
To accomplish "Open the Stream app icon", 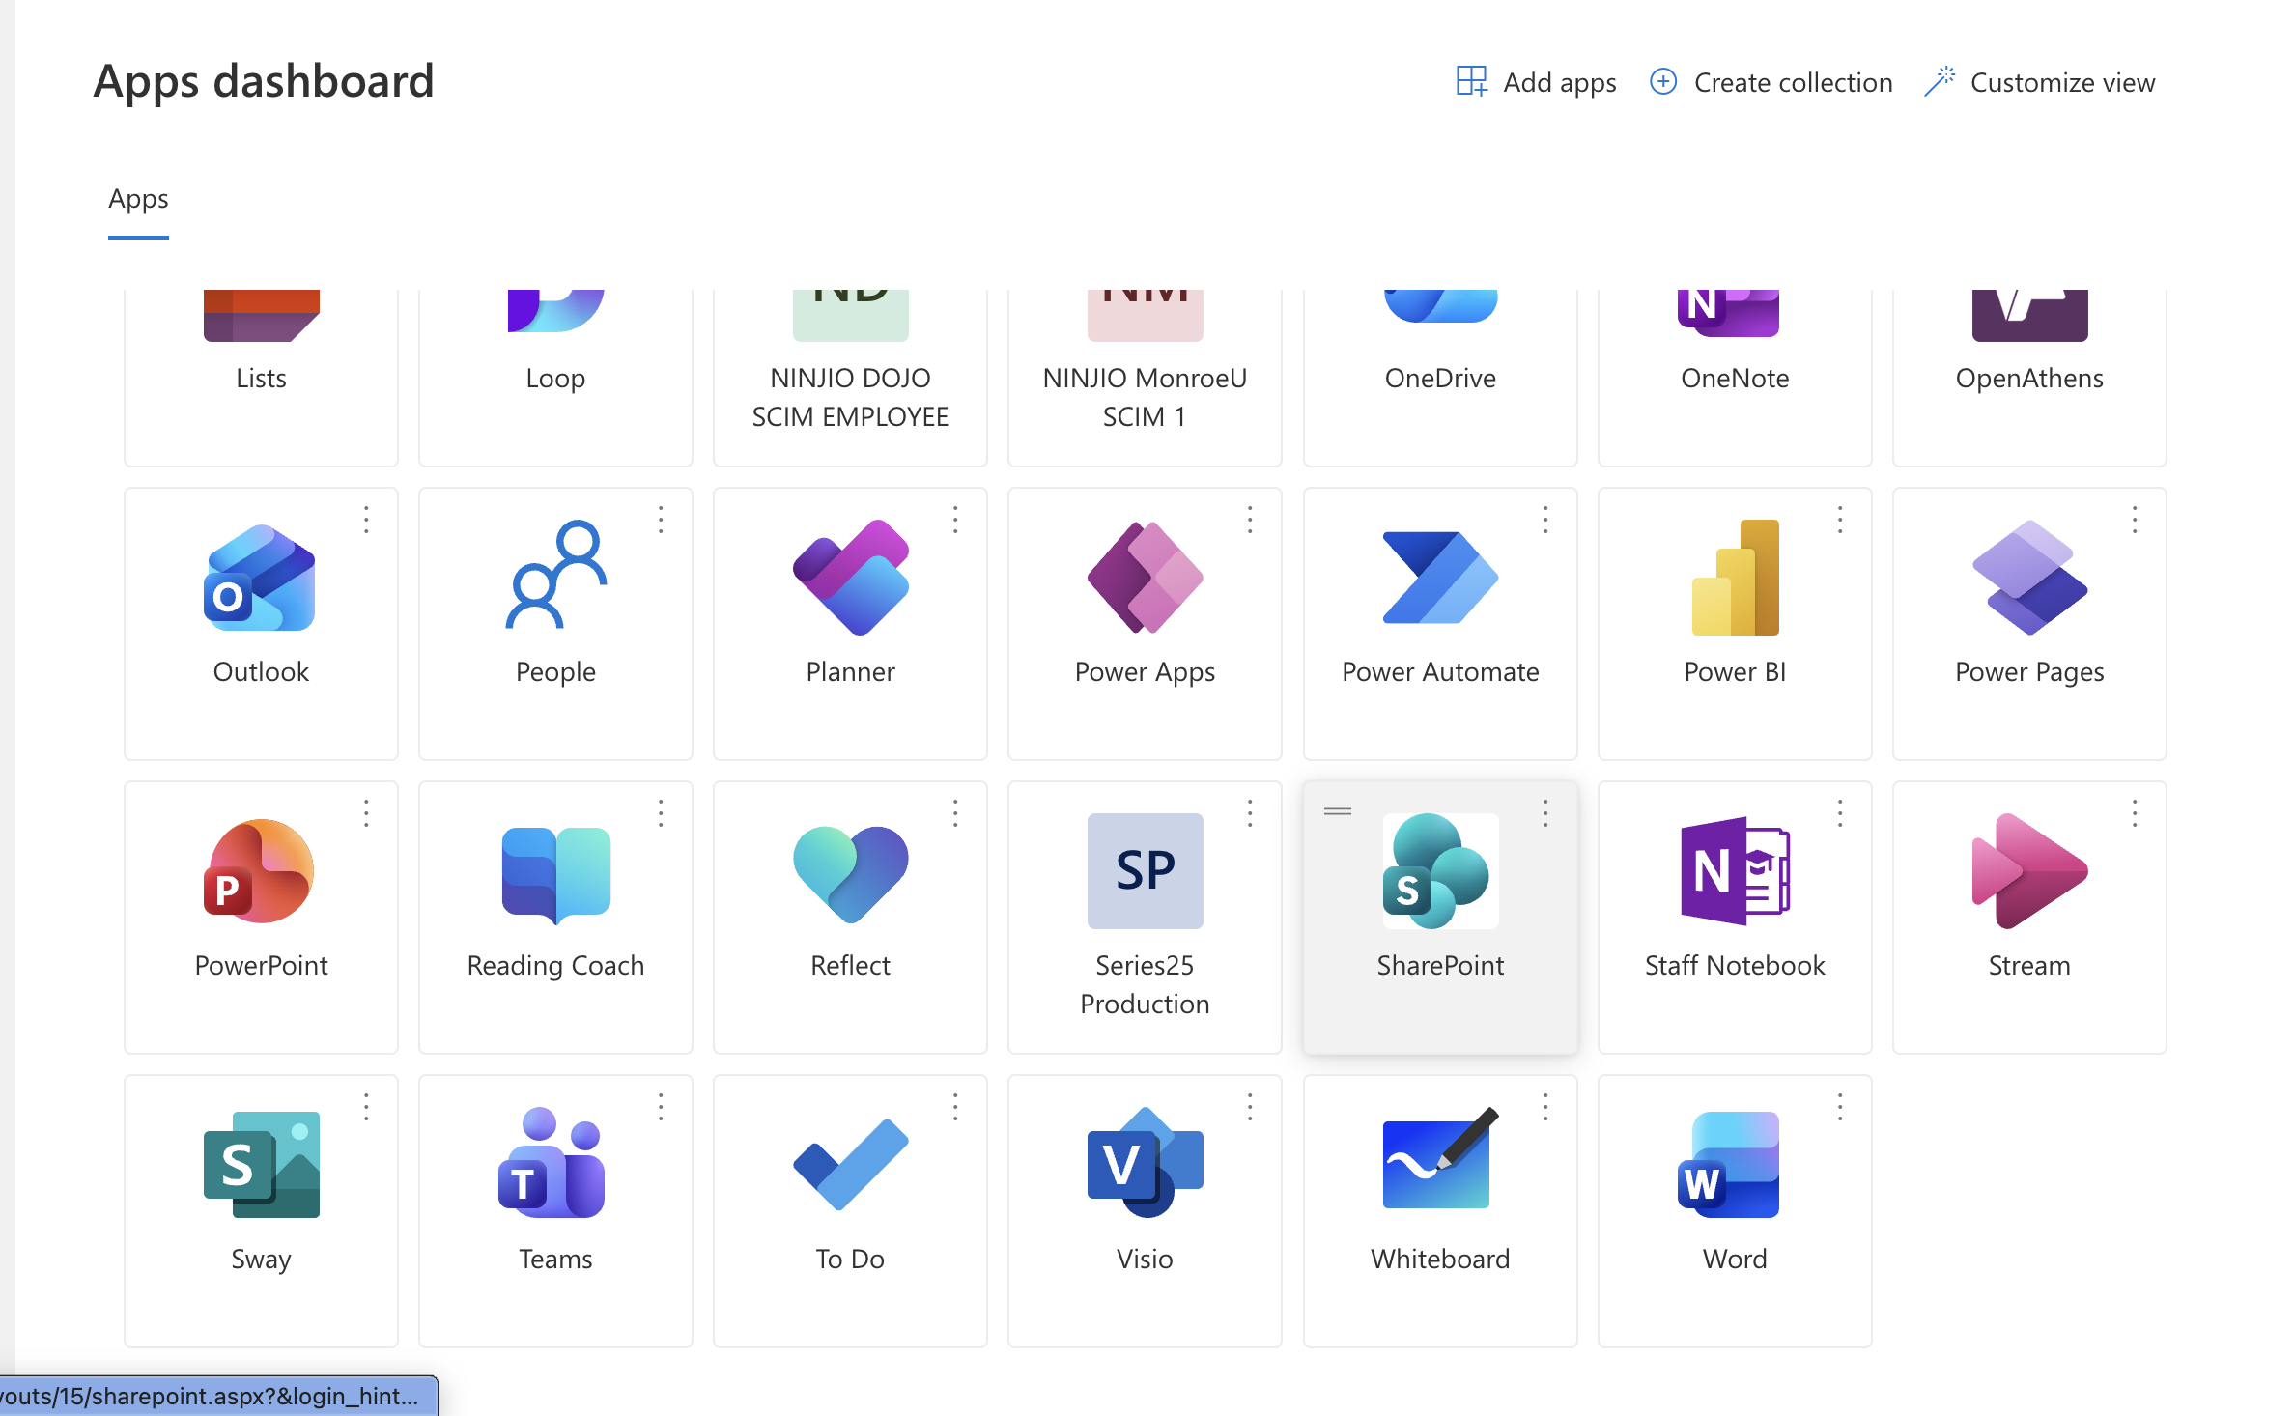I will pos(2029,871).
